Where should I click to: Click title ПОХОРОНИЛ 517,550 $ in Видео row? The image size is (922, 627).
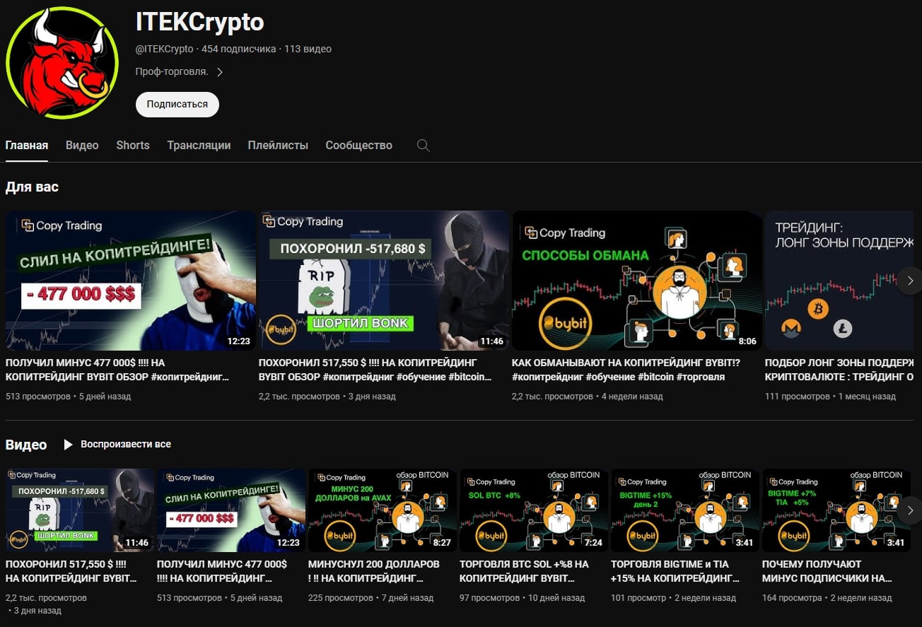pos(71,571)
